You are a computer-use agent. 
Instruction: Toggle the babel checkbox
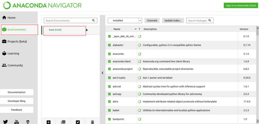[x=109, y=110]
